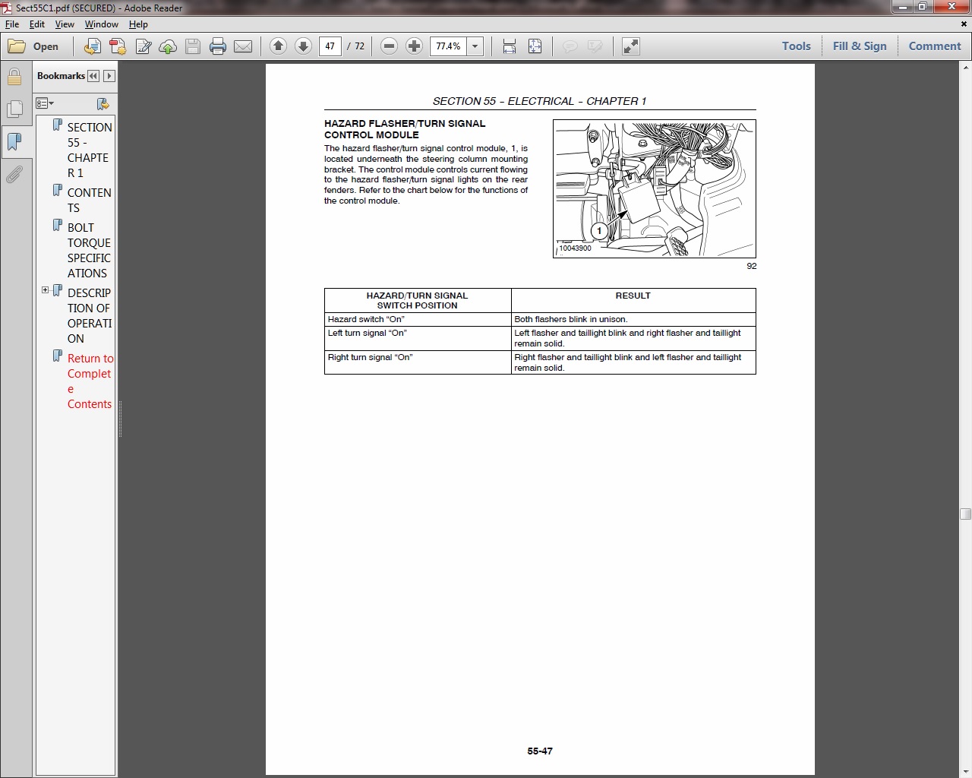
Task: Select DESCRIPTION OF OPERATION bookmark
Action: pyautogui.click(x=90, y=316)
